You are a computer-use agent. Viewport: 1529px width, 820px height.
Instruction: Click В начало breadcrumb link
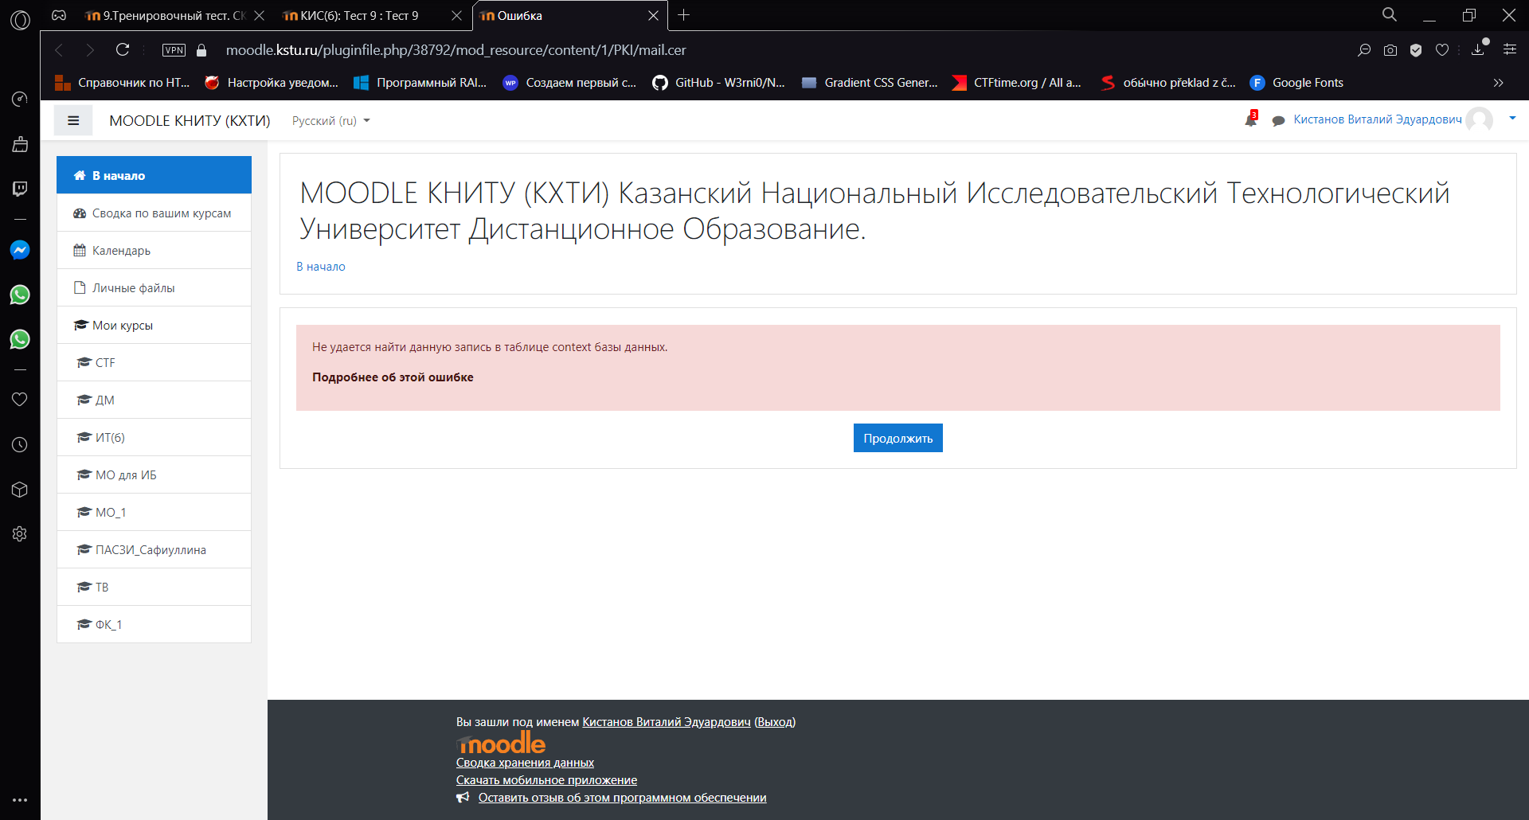click(x=321, y=267)
